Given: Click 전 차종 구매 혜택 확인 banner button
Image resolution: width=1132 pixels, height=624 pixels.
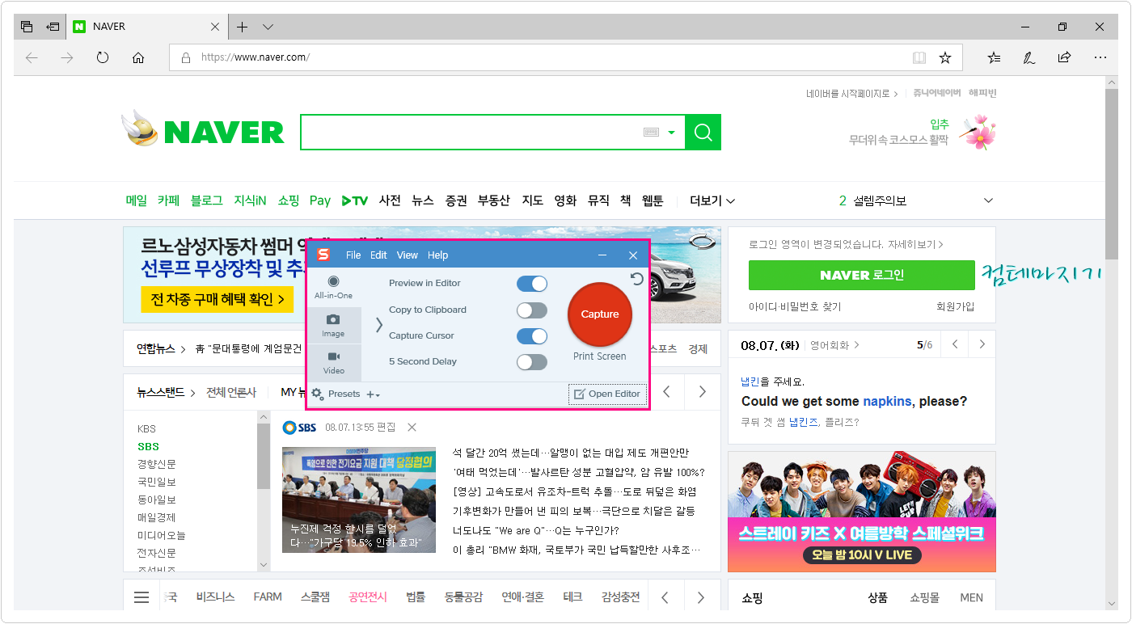Looking at the screenshot, I should pos(217,299).
